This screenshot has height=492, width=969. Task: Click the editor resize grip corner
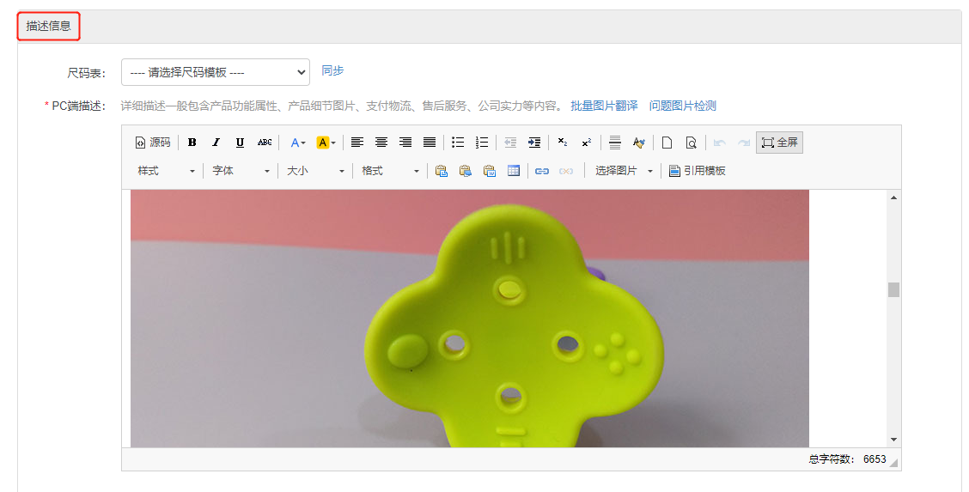894,462
